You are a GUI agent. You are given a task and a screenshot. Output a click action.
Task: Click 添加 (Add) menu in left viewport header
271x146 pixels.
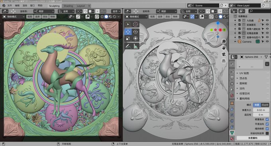(x=45, y=17)
